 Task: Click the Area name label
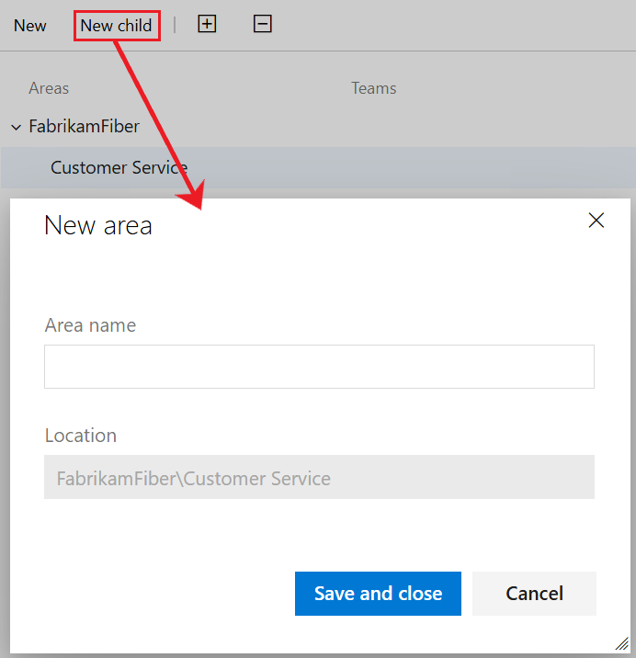point(90,325)
